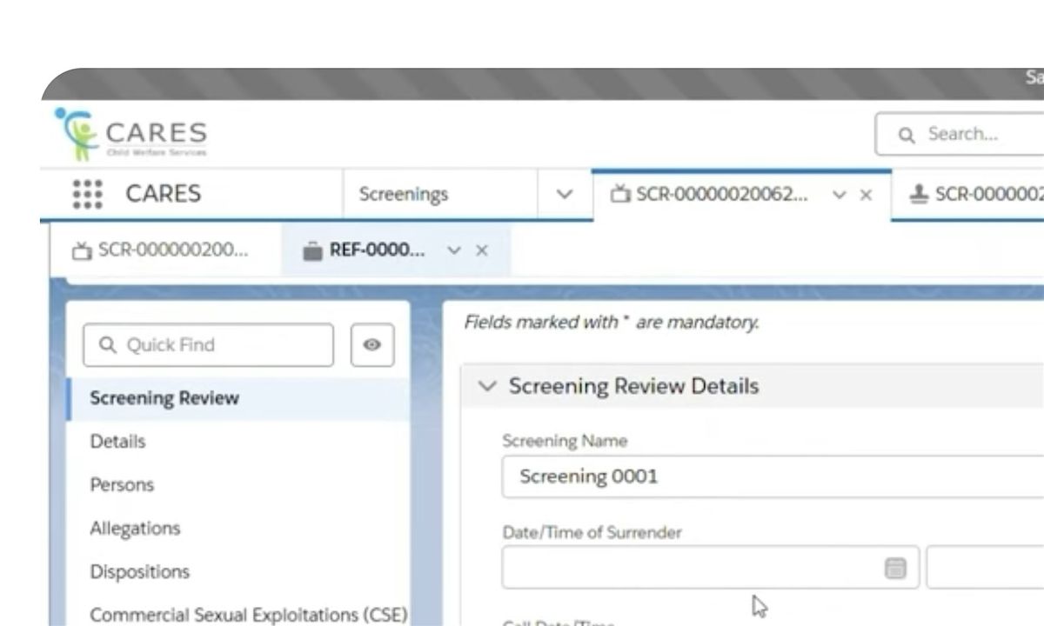Click the screening icon on SCR-000000200 subtab
This screenshot has height=626, width=1044.
(82, 250)
